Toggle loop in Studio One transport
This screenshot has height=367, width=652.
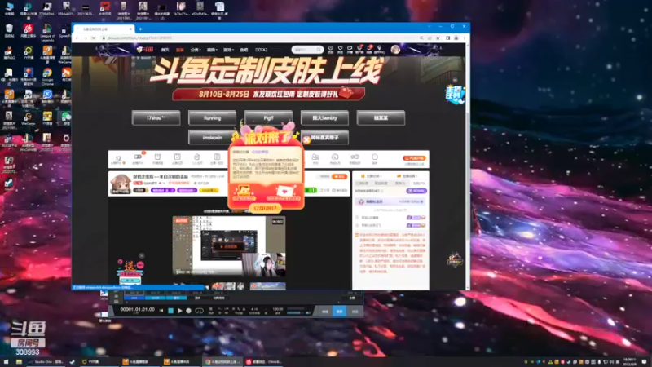pos(199,311)
